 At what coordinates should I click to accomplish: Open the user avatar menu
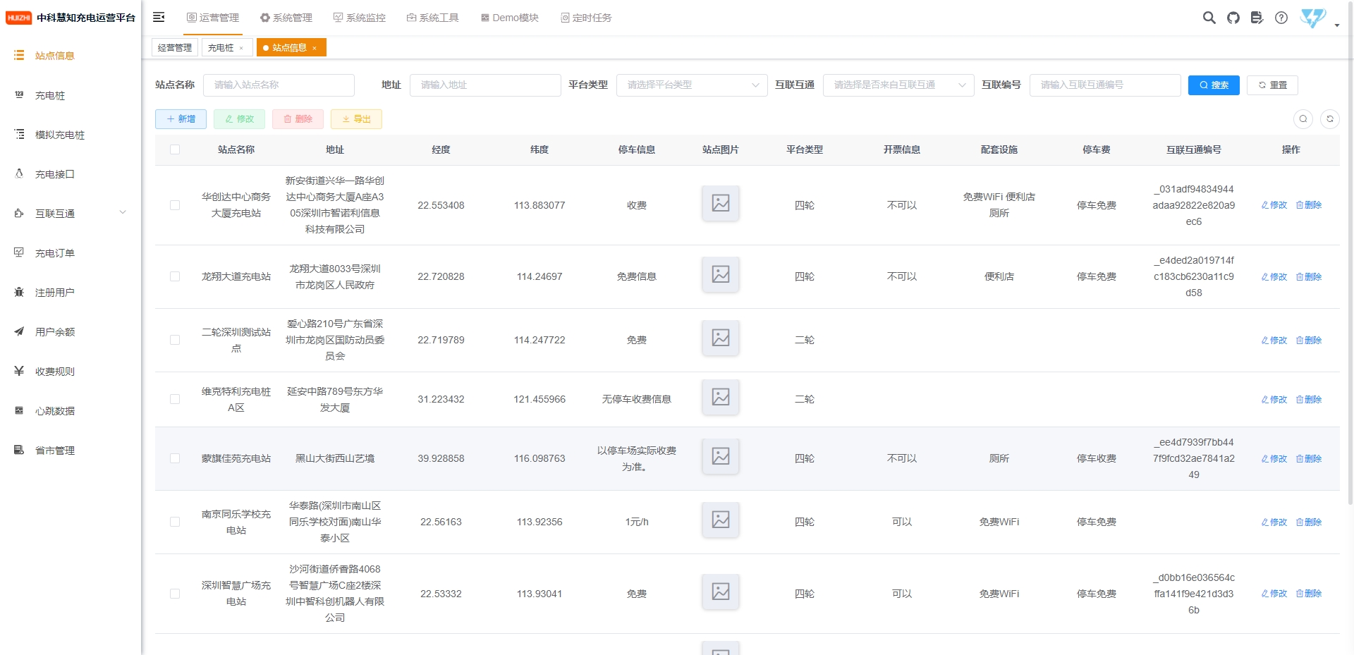[x=1313, y=18]
